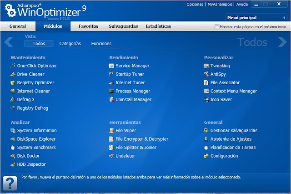Open the Defrag 3 link
This screenshot has height=194, width=291.
click(26, 99)
